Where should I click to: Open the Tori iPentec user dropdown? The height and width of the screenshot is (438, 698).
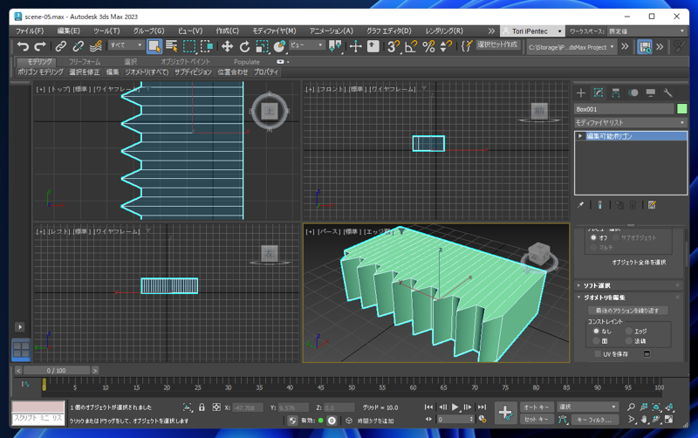[533, 31]
